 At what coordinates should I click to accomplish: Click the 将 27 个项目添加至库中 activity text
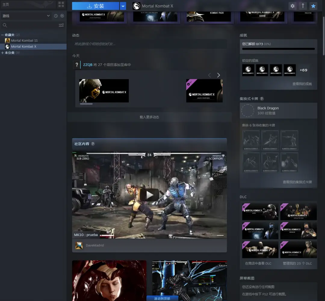click(112, 65)
